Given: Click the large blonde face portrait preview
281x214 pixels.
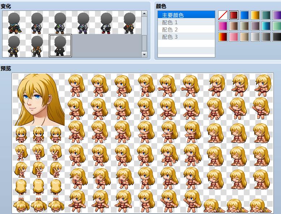Looking at the screenshot, I should pyautogui.click(x=39, y=99).
